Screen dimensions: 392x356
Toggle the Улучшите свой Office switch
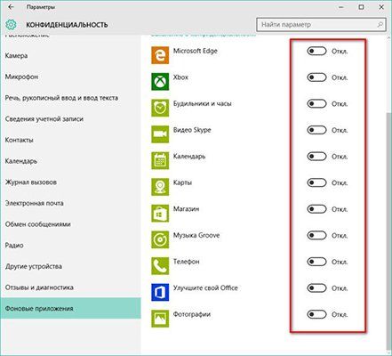pyautogui.click(x=316, y=288)
